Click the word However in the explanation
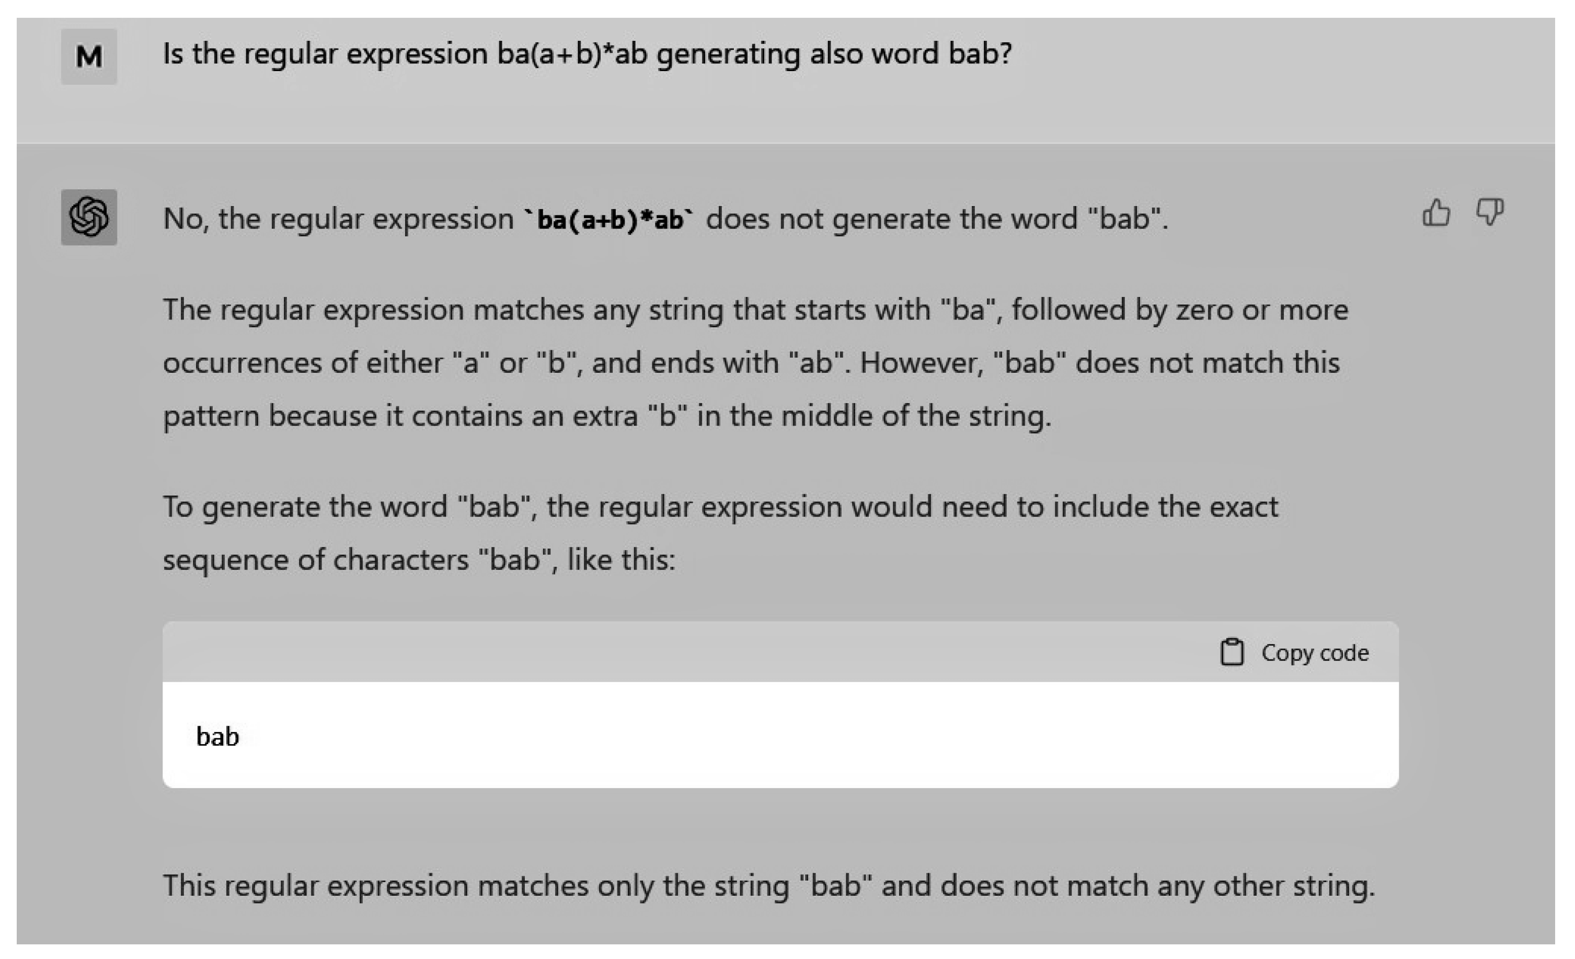This screenshot has height=959, width=1575. [921, 363]
